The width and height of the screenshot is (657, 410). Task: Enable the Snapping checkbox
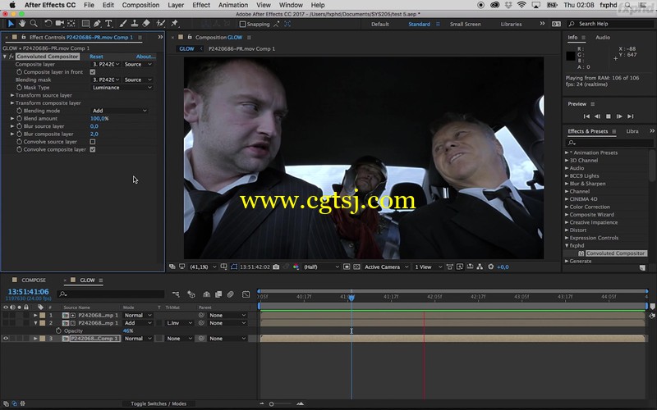tap(242, 25)
